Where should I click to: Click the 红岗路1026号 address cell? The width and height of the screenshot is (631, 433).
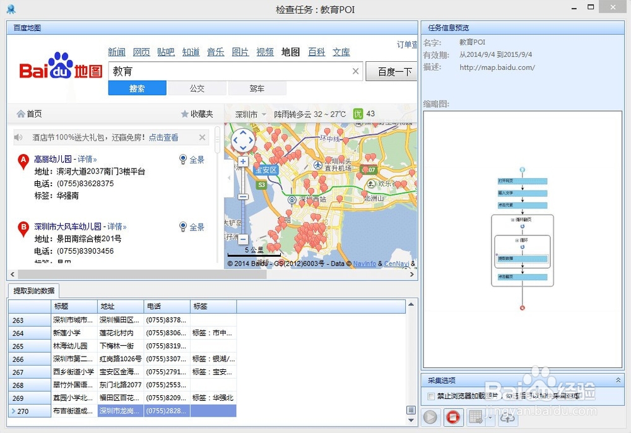[121, 359]
